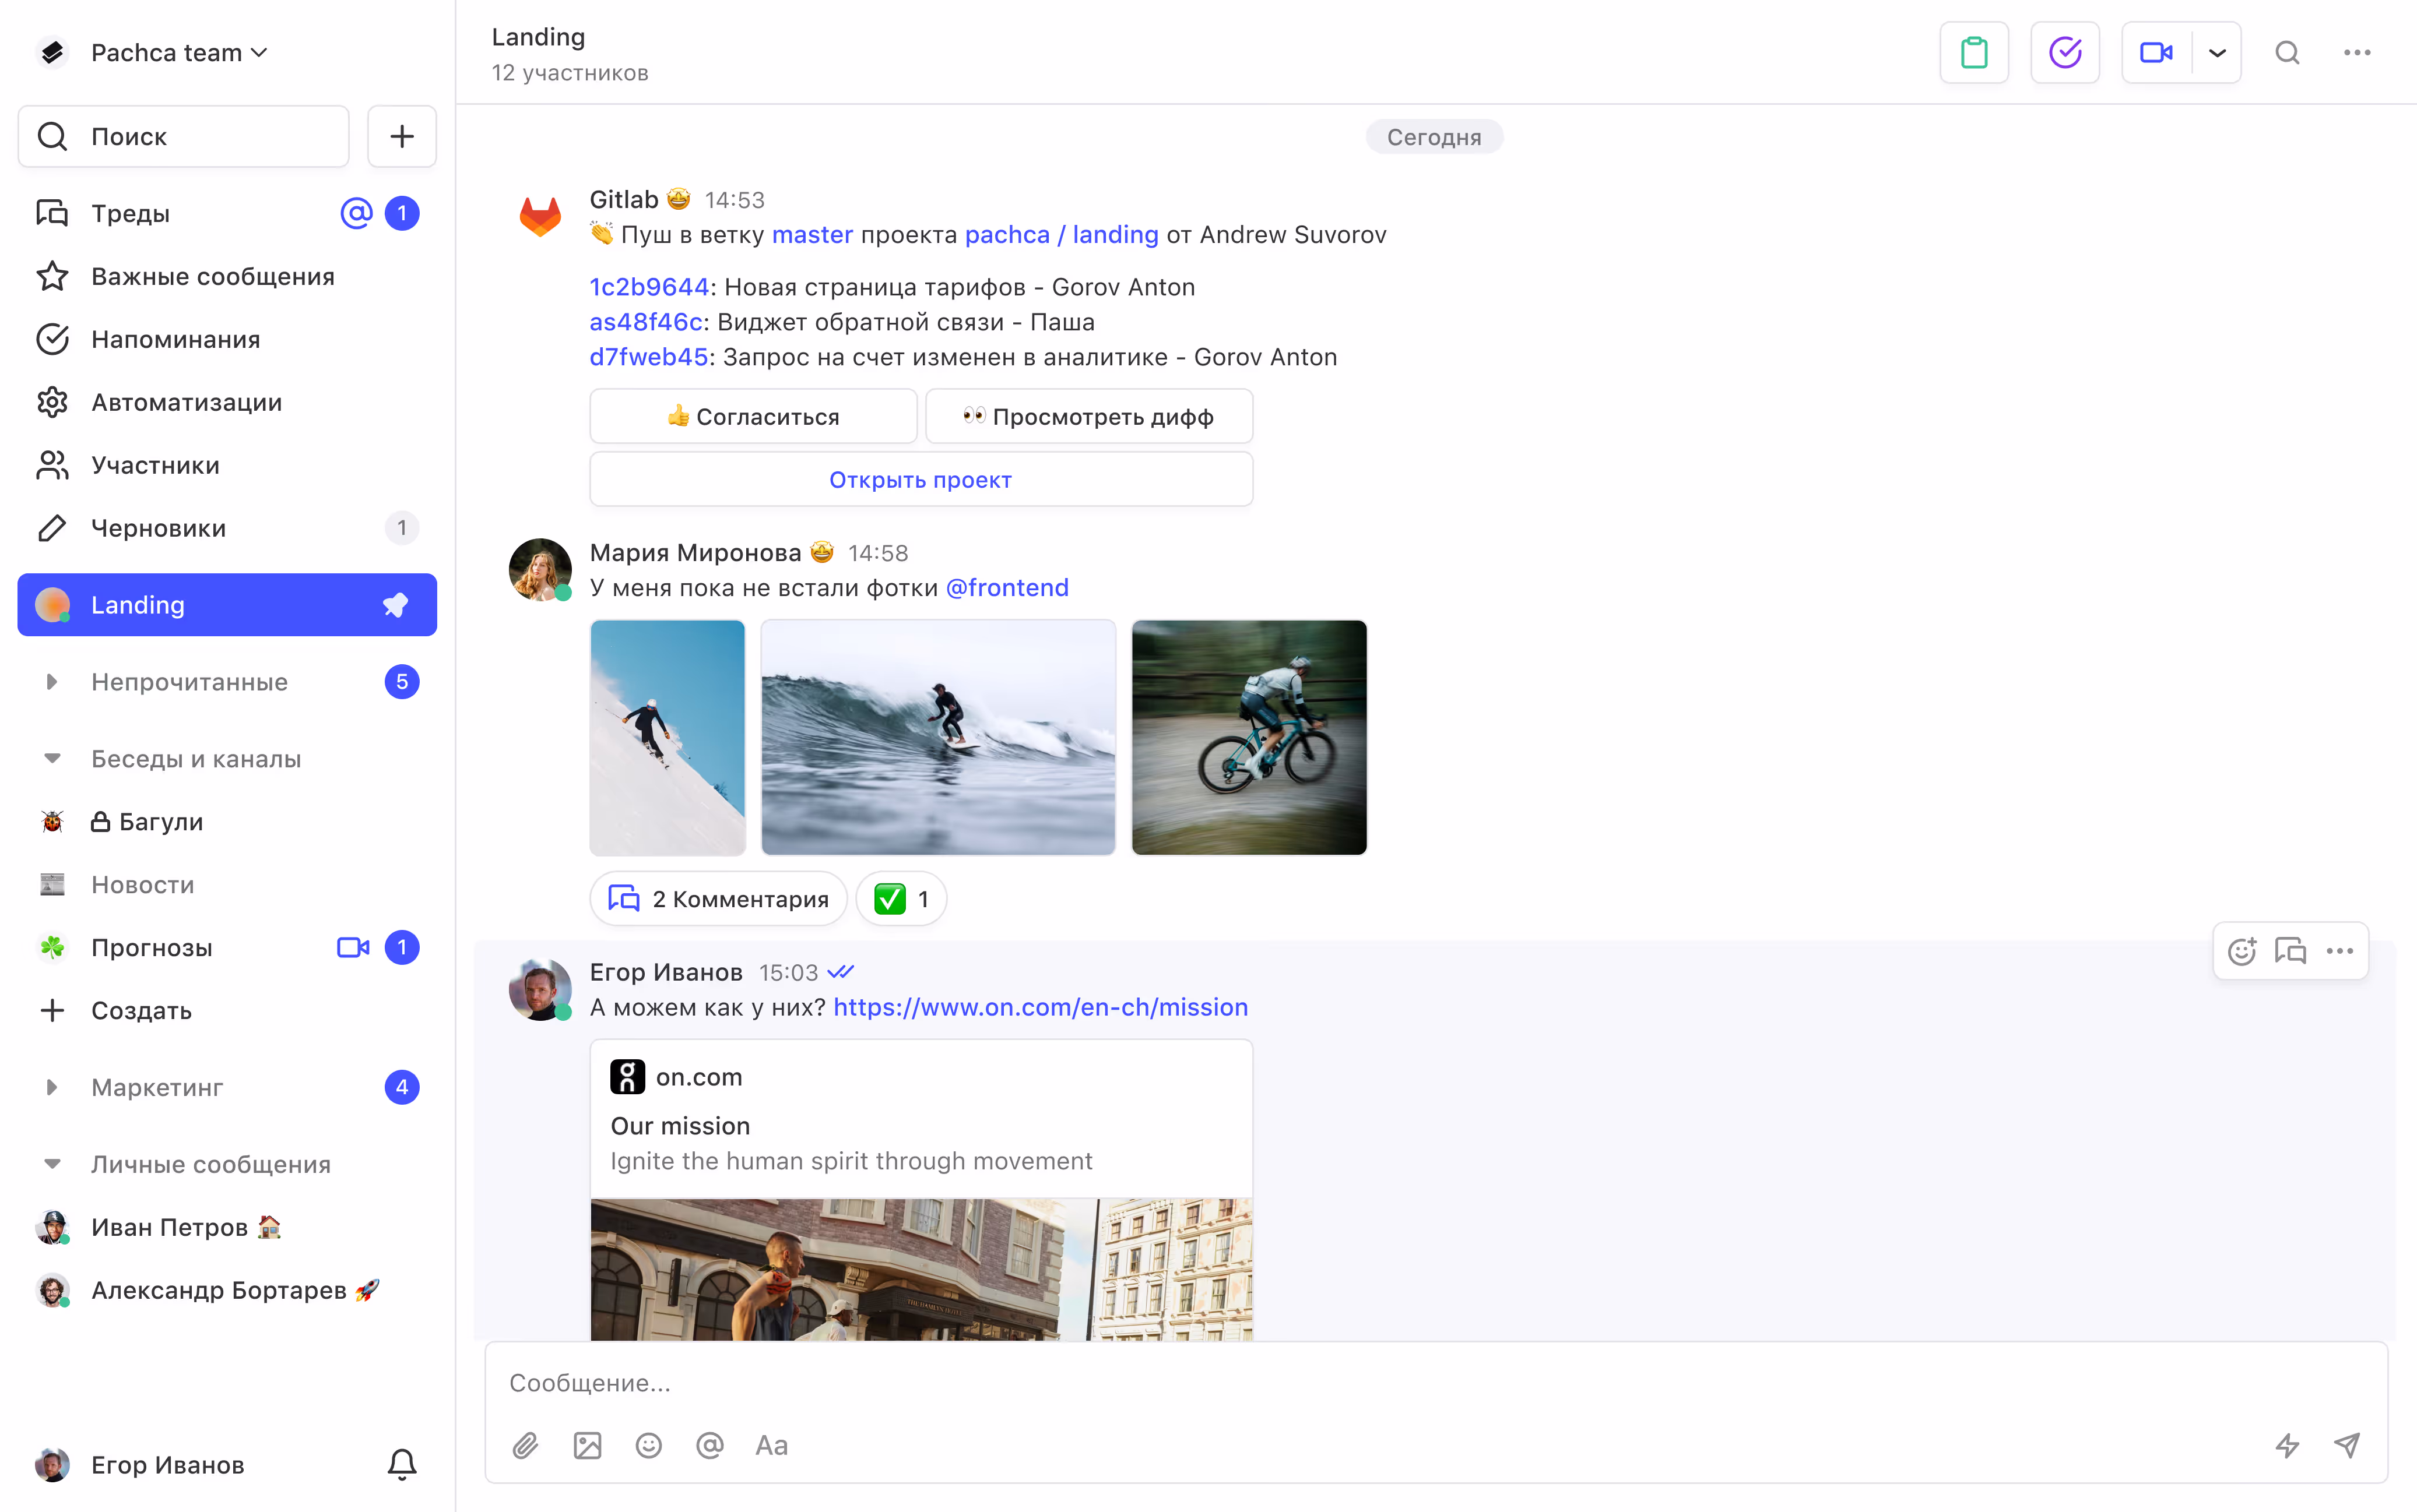This screenshot has width=2417, height=1512.
Task: Open the surfing photo thumbnail
Action: 937,737
